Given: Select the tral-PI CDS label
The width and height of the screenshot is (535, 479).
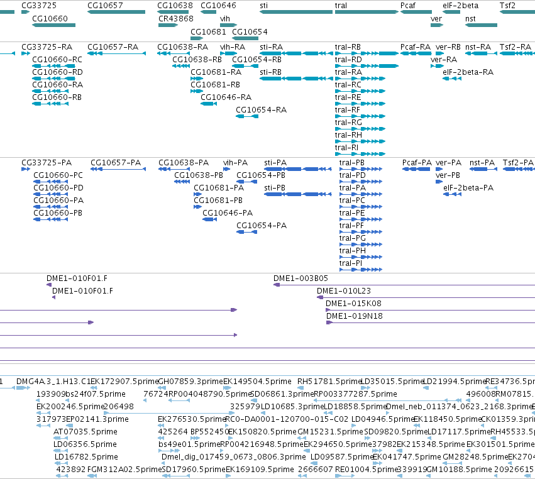Looking at the screenshot, I should (x=350, y=263).
